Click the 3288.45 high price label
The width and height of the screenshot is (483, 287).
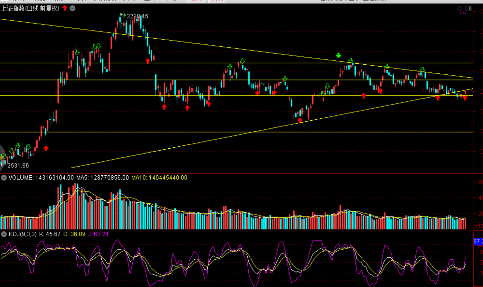pos(137,16)
